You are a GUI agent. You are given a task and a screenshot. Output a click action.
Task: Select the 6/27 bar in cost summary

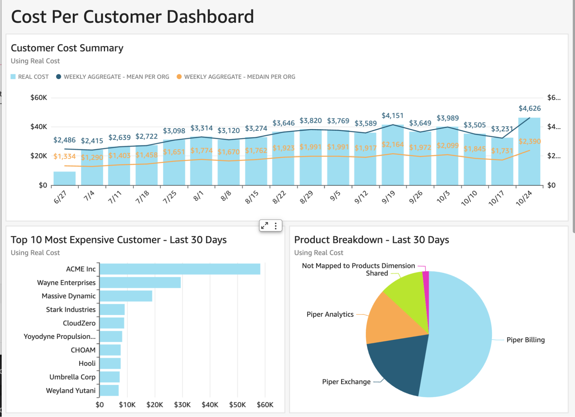point(64,178)
